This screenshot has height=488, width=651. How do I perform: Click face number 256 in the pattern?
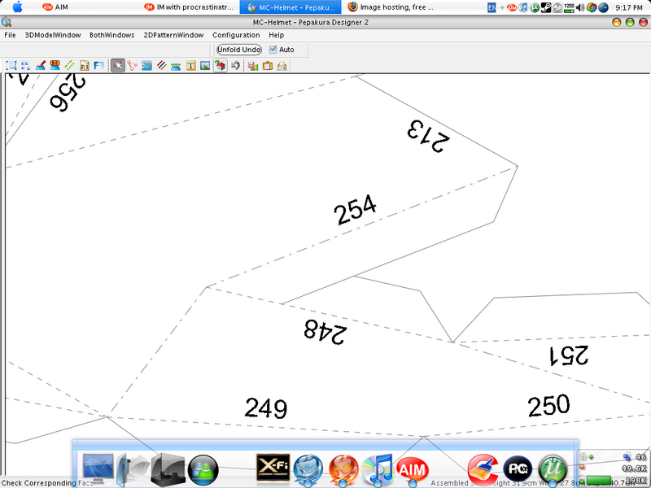click(67, 93)
